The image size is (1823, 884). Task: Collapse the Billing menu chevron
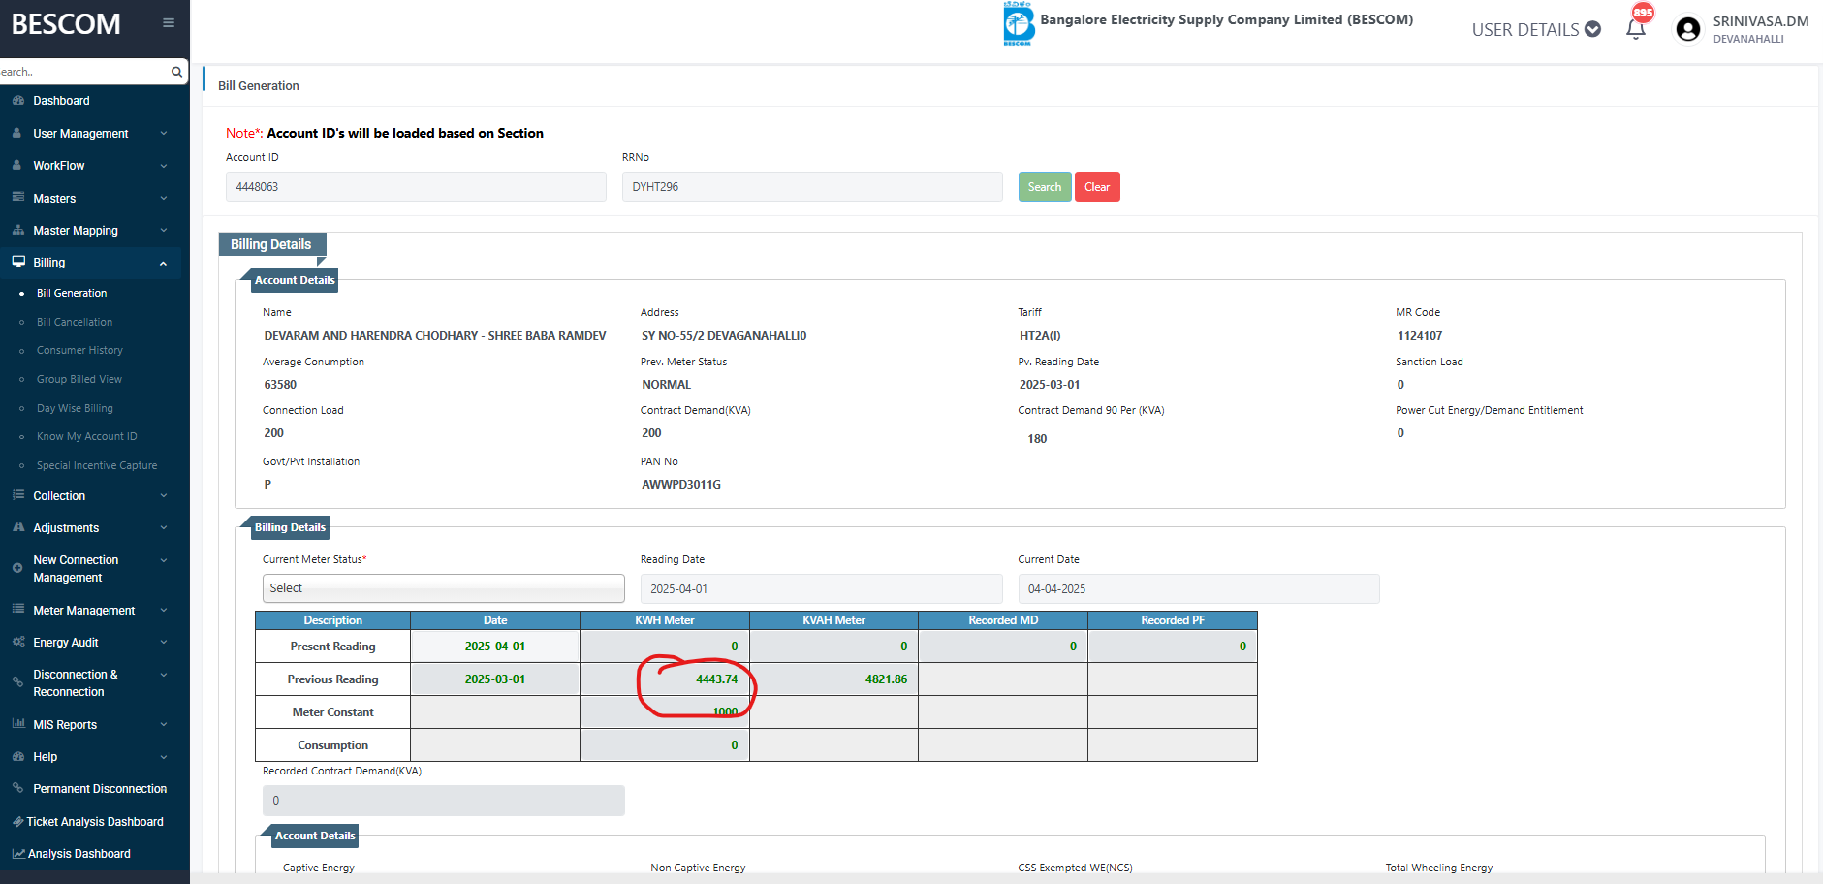(x=164, y=263)
